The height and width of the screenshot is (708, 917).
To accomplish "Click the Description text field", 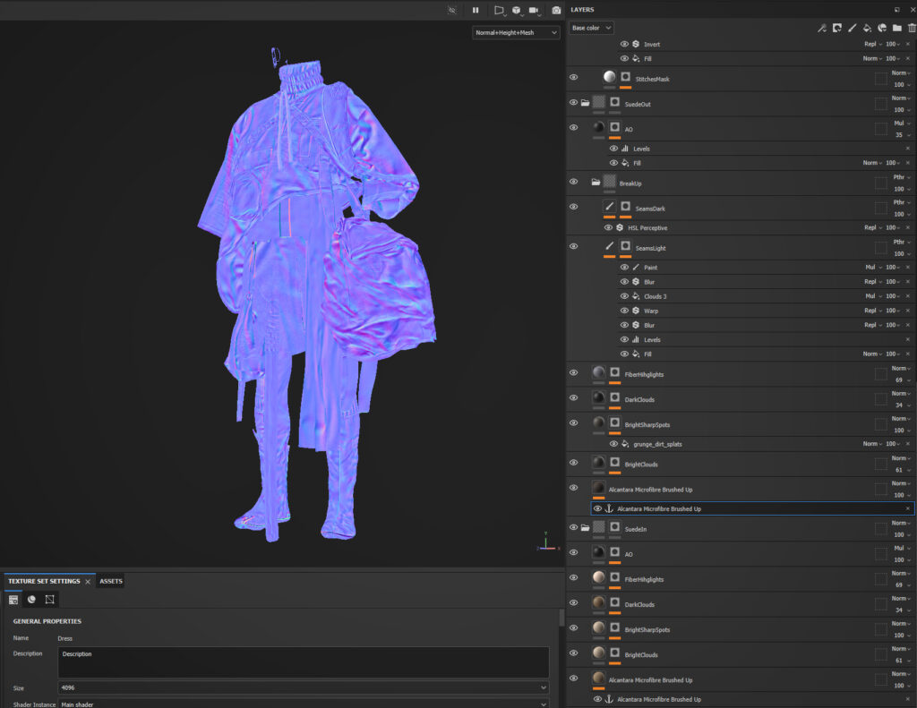I will tap(303, 662).
